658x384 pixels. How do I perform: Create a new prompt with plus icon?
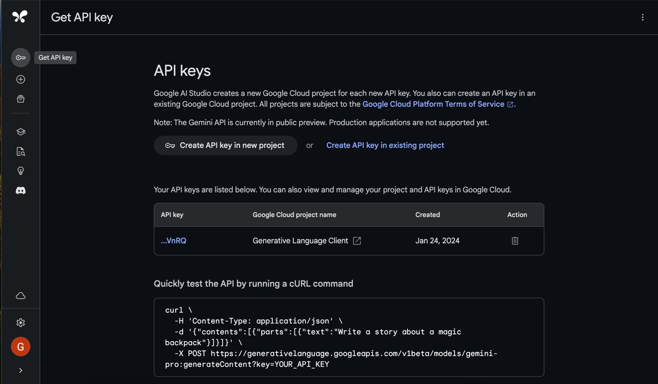point(21,79)
